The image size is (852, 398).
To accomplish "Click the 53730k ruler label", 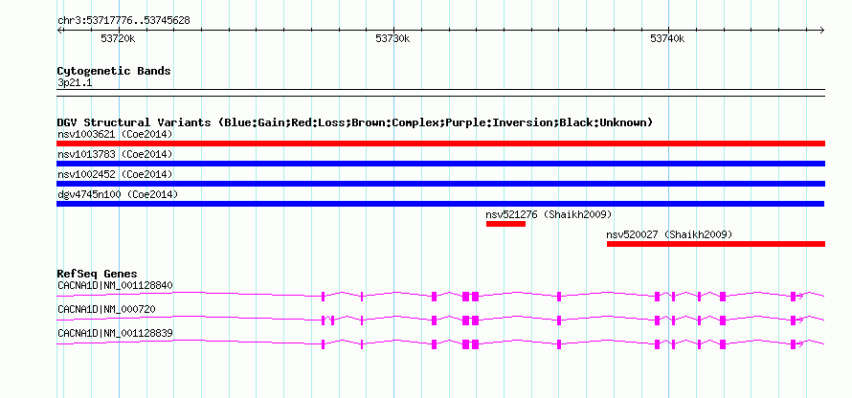I will pos(392,38).
